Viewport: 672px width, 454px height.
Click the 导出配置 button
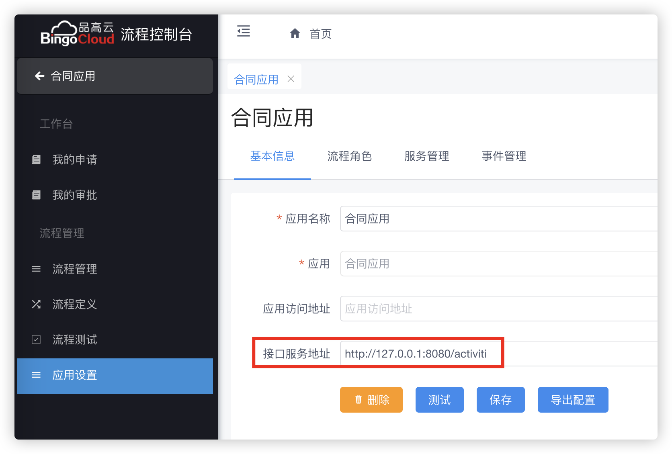point(573,400)
